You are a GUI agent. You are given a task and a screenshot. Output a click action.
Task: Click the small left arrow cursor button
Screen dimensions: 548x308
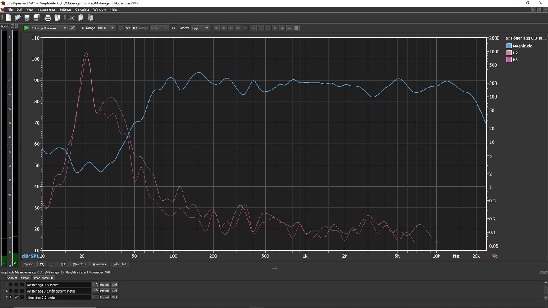coord(261,28)
